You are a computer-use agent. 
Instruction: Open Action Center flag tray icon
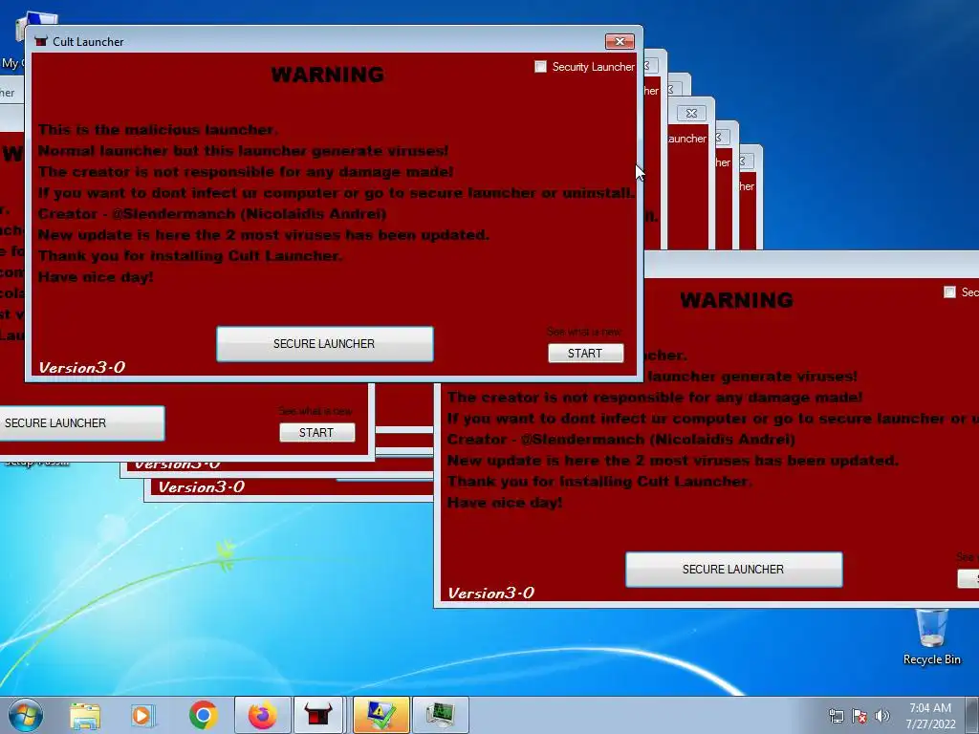(x=859, y=716)
